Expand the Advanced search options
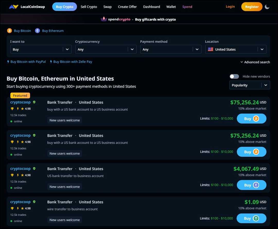This screenshot has height=229, width=278. tap(255, 62)
